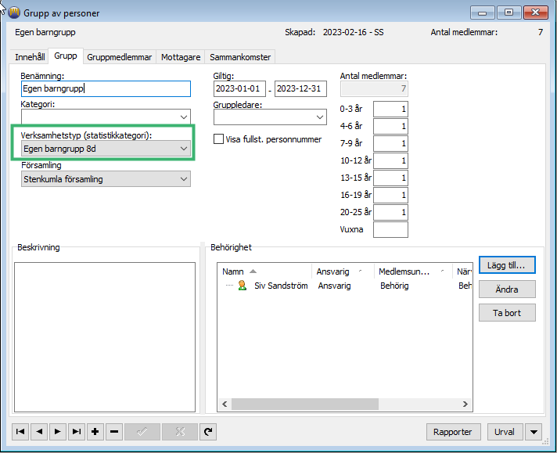Refresh data with the reload icon
The image size is (557, 453).
208,431
